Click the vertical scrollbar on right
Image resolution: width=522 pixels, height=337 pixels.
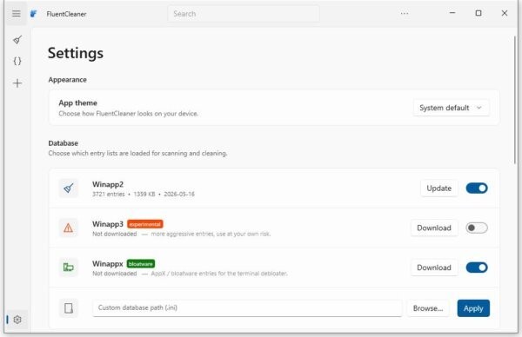point(515,100)
